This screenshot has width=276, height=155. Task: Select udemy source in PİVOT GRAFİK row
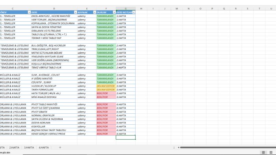point(87,112)
